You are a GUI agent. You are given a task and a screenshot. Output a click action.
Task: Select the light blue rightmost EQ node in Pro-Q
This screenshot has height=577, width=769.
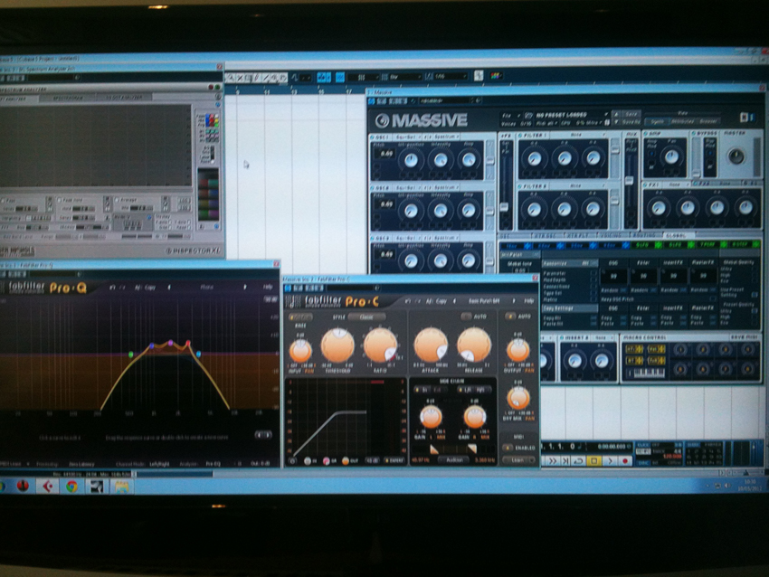[x=198, y=354]
